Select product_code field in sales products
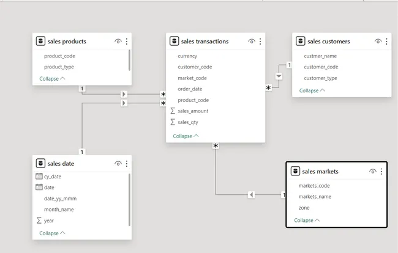The height and width of the screenshot is (253, 398). tap(59, 56)
